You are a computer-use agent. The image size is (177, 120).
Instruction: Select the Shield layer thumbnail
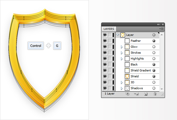pyautogui.click(x=127, y=76)
